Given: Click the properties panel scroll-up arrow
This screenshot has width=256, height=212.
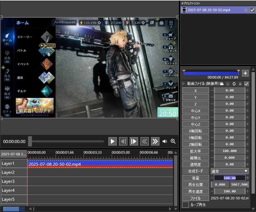Looking at the screenshot, I should [253, 69].
